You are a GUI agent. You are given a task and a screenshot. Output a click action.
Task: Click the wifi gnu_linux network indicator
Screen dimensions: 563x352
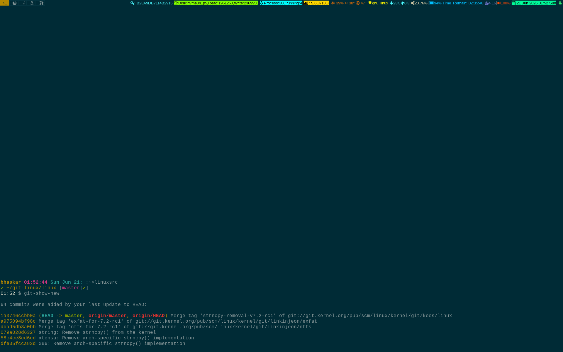(x=378, y=3)
